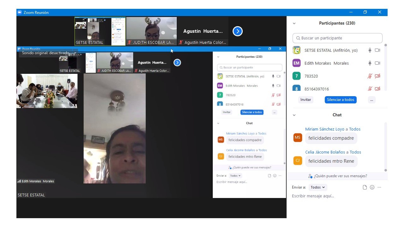
Task: Click the file attachment icon in chat footer
Action: 365,187
